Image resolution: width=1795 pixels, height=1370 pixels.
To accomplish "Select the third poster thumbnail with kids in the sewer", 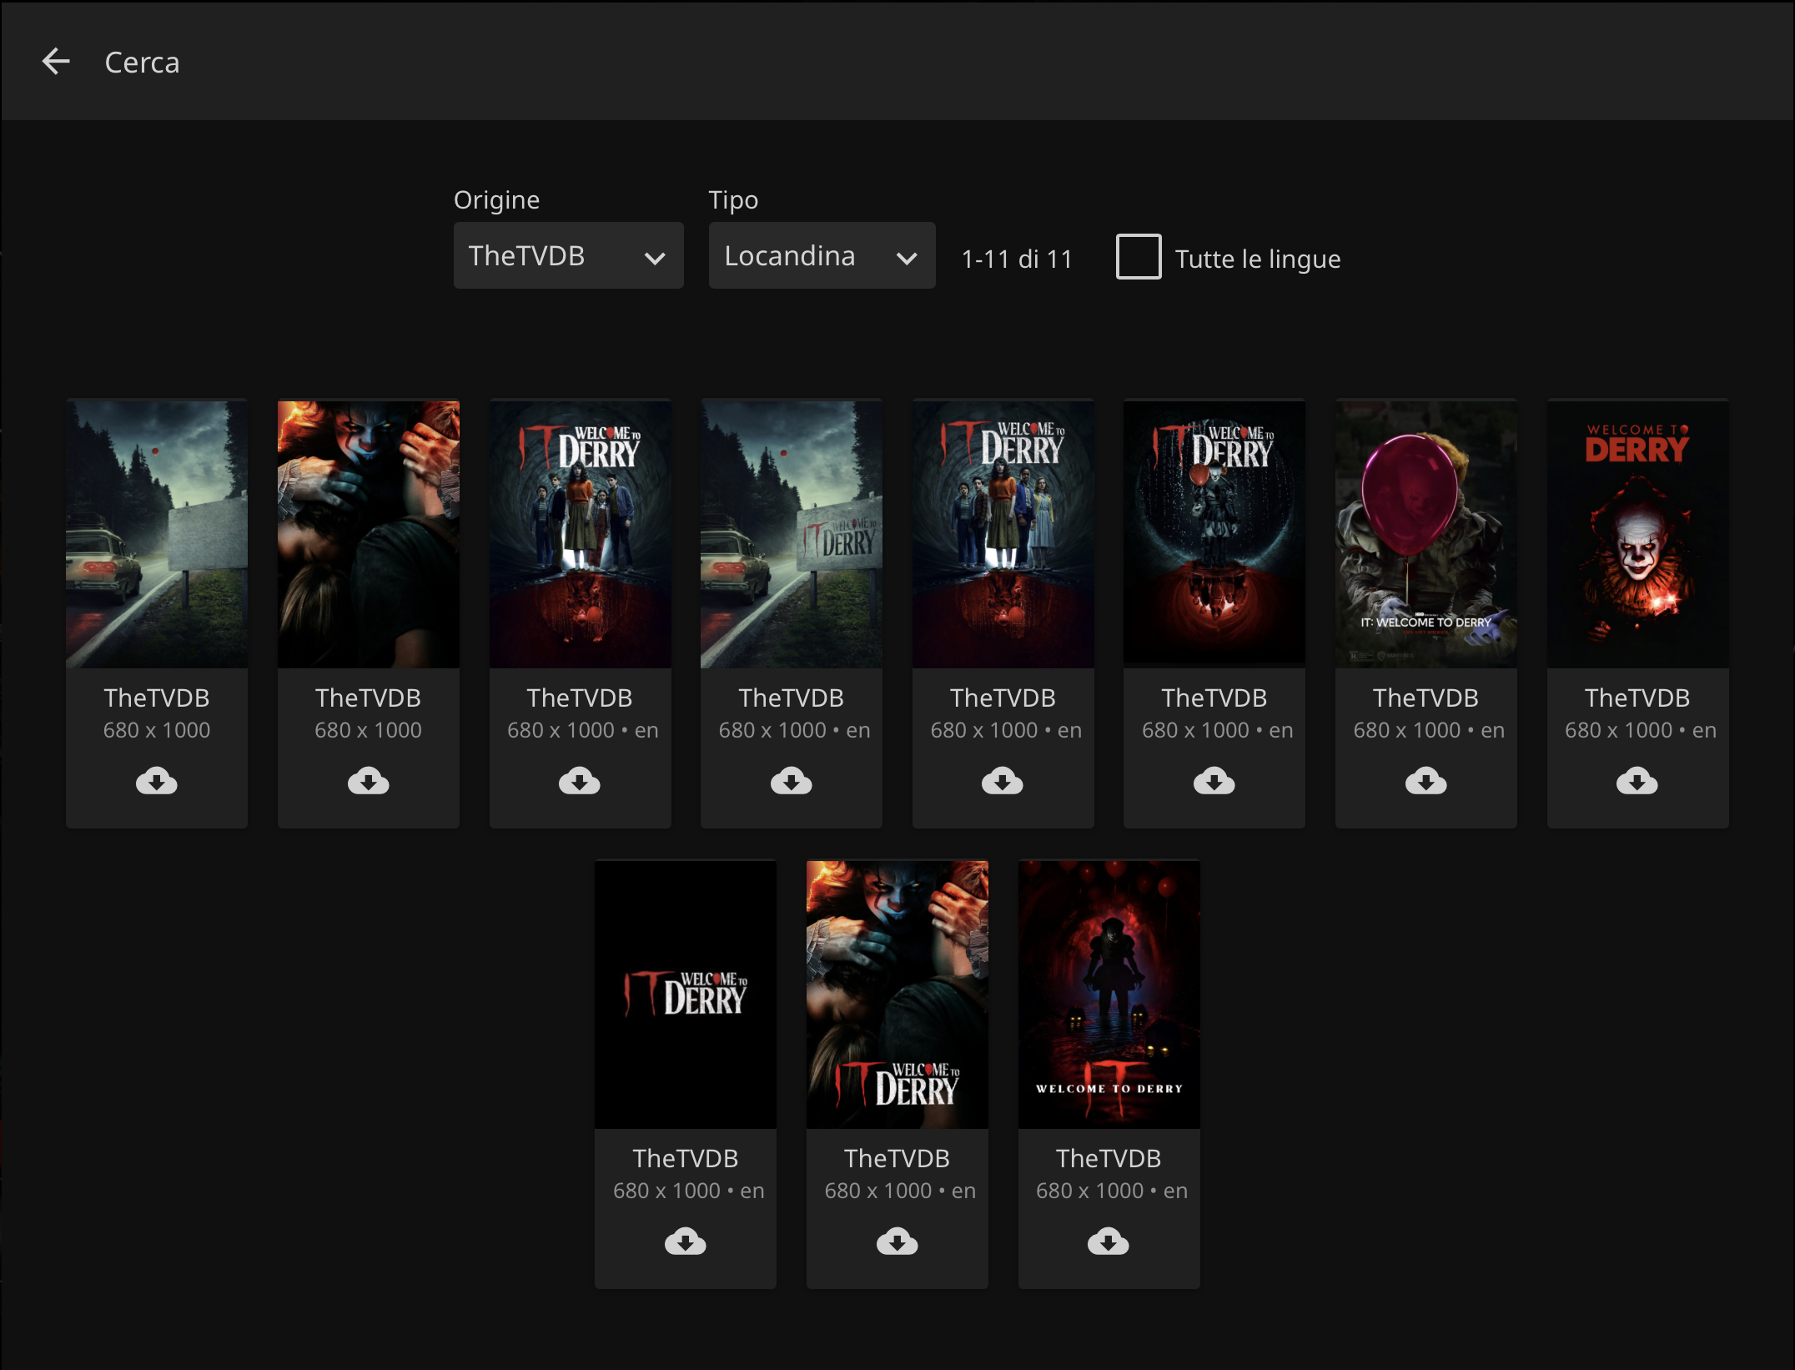I will pos(580,534).
